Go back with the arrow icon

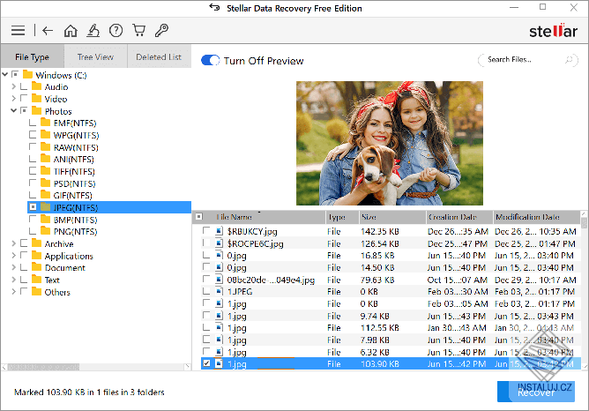point(48,31)
